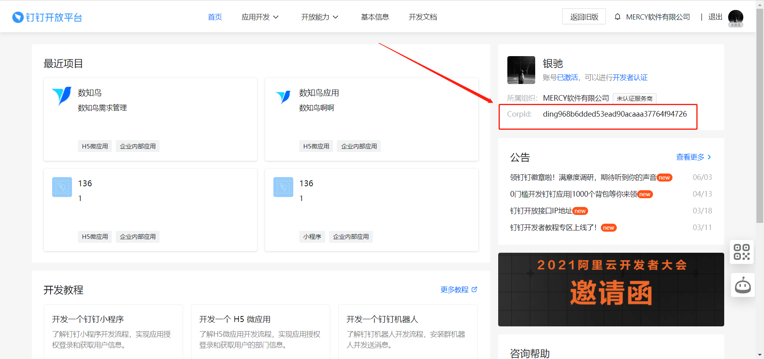Click the 数知鸟应用 project logo icon
Image resolution: width=764 pixels, height=359 pixels.
pos(283,97)
